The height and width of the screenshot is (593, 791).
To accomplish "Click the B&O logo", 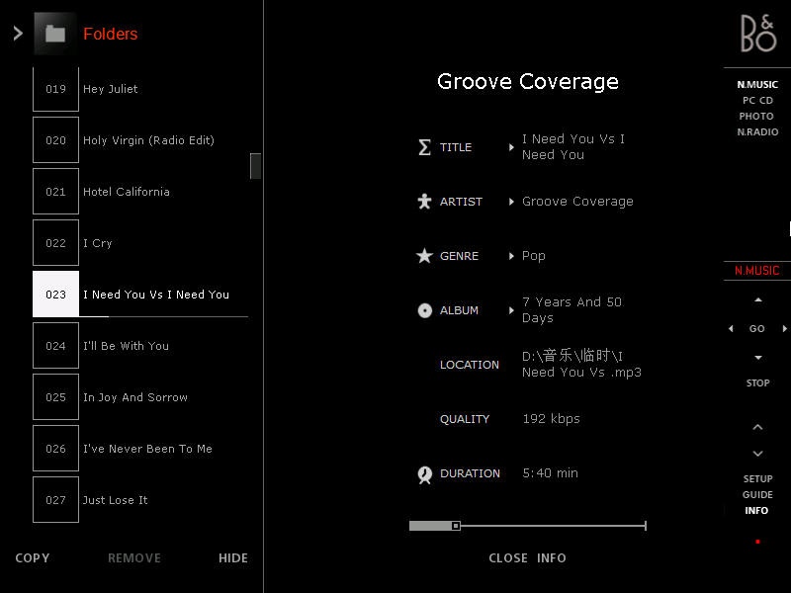I will click(x=757, y=34).
